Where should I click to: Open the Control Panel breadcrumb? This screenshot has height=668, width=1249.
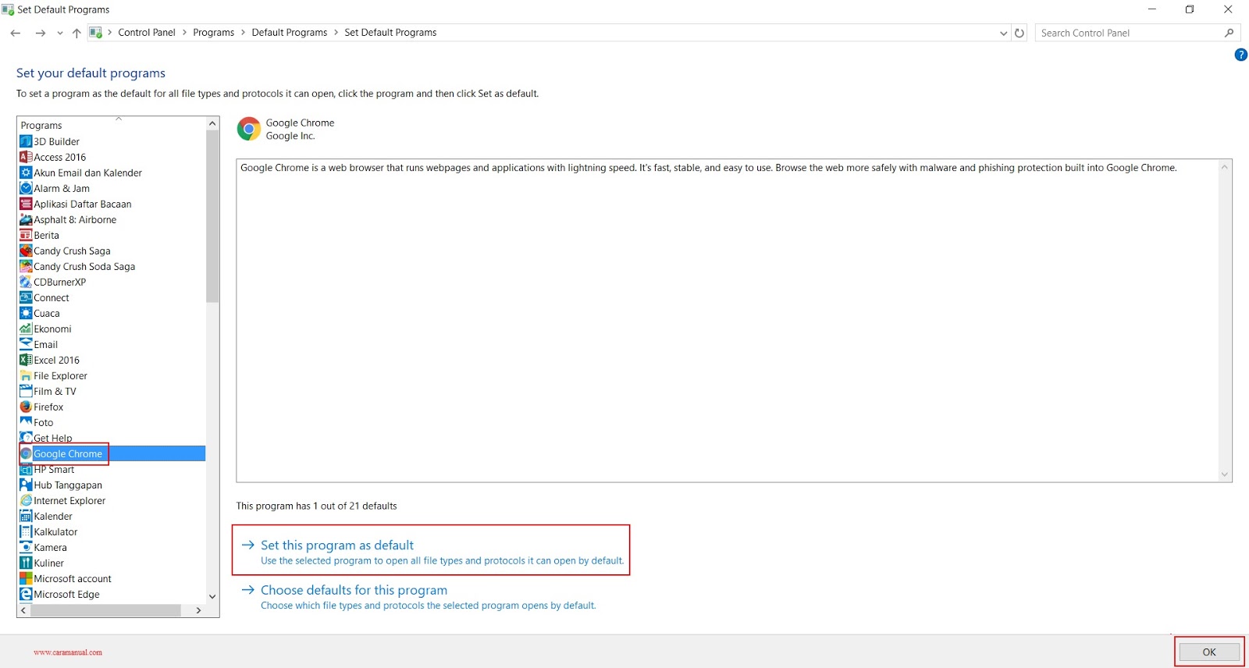tap(147, 33)
